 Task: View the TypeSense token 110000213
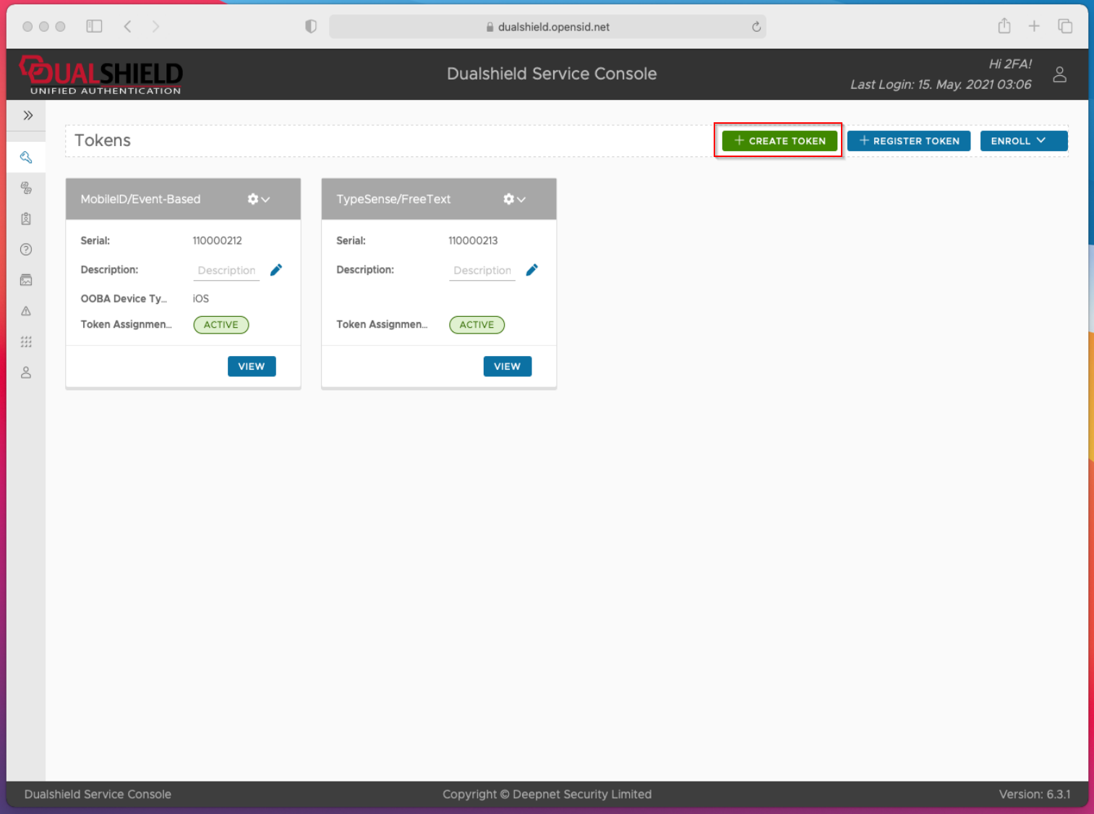[x=507, y=367]
